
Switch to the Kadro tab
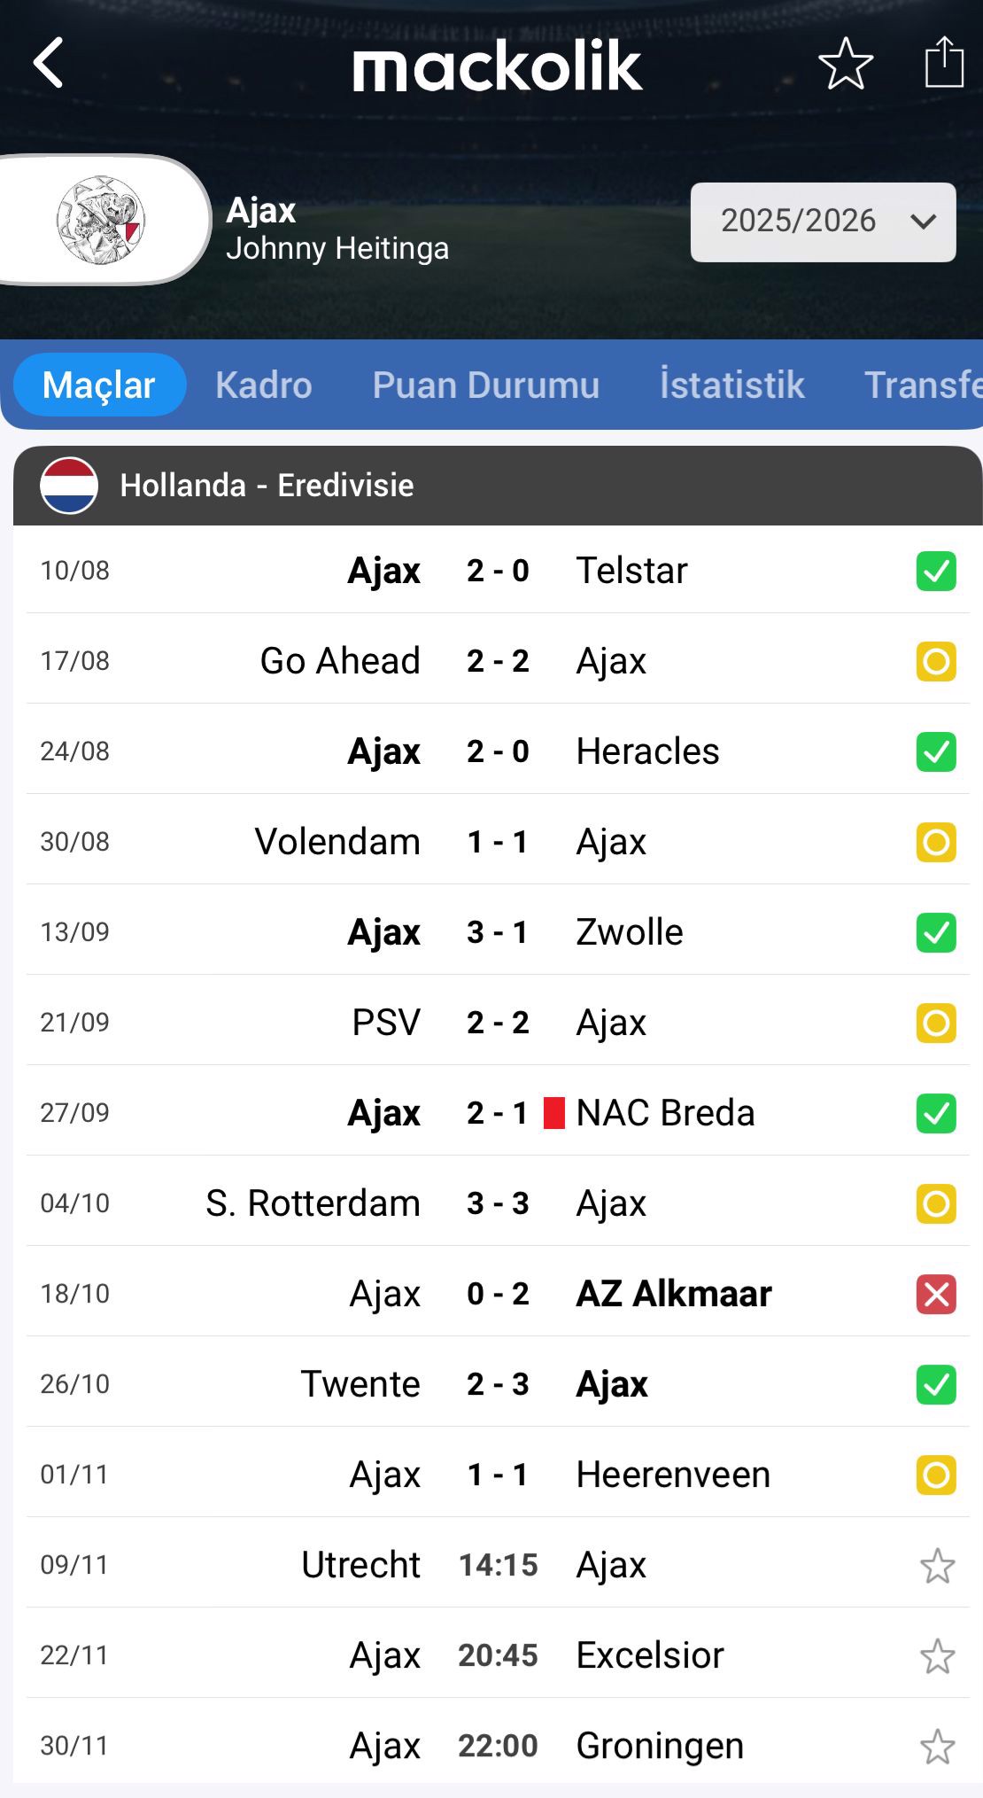click(264, 385)
